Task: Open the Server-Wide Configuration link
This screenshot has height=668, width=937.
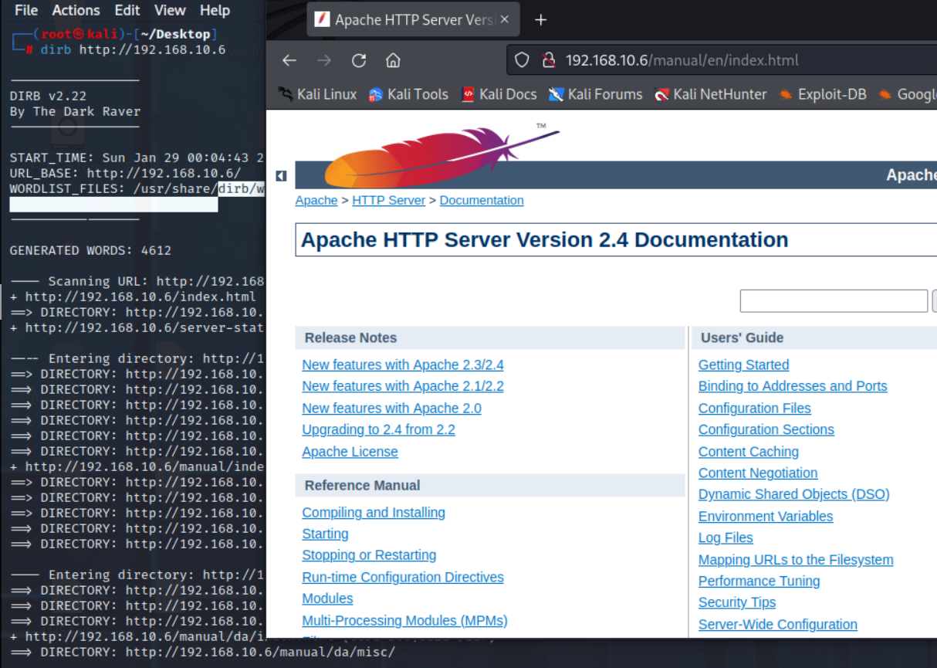Action: click(x=778, y=624)
